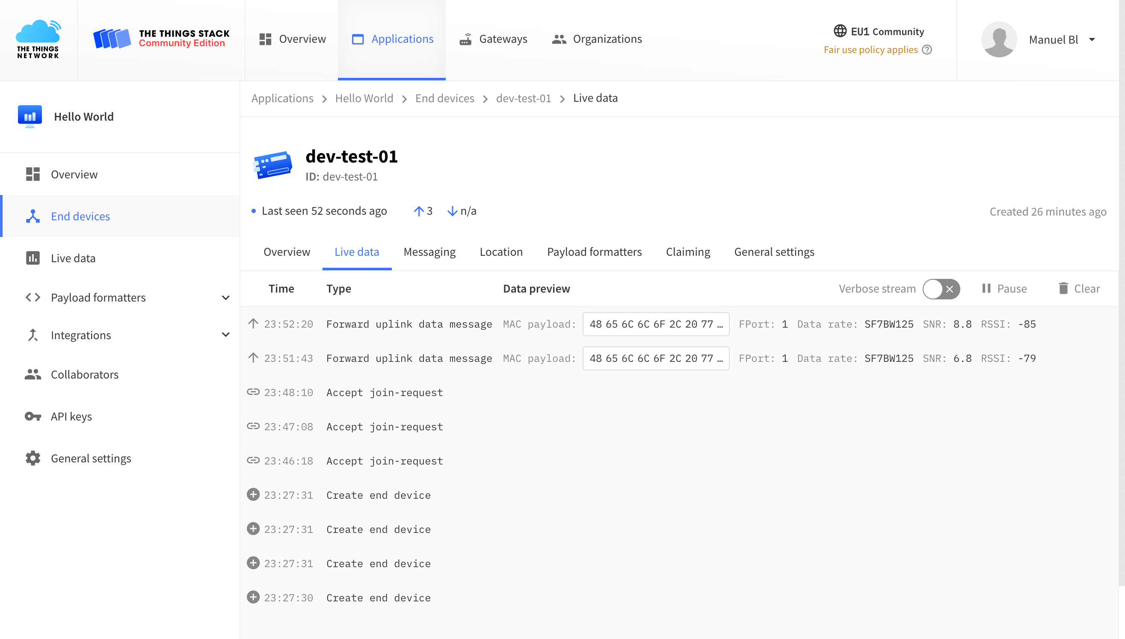The width and height of the screenshot is (1125, 639).
Task: Switch to the device Overview tab
Action: coord(287,252)
